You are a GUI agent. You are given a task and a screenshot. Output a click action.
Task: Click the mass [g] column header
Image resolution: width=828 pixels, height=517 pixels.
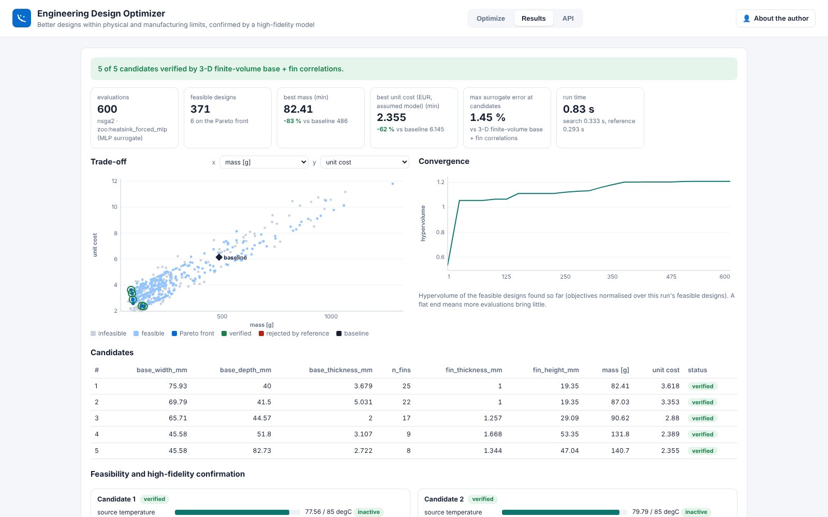coord(615,370)
